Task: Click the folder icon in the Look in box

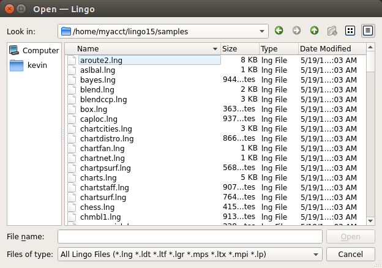Action: coord(66,31)
